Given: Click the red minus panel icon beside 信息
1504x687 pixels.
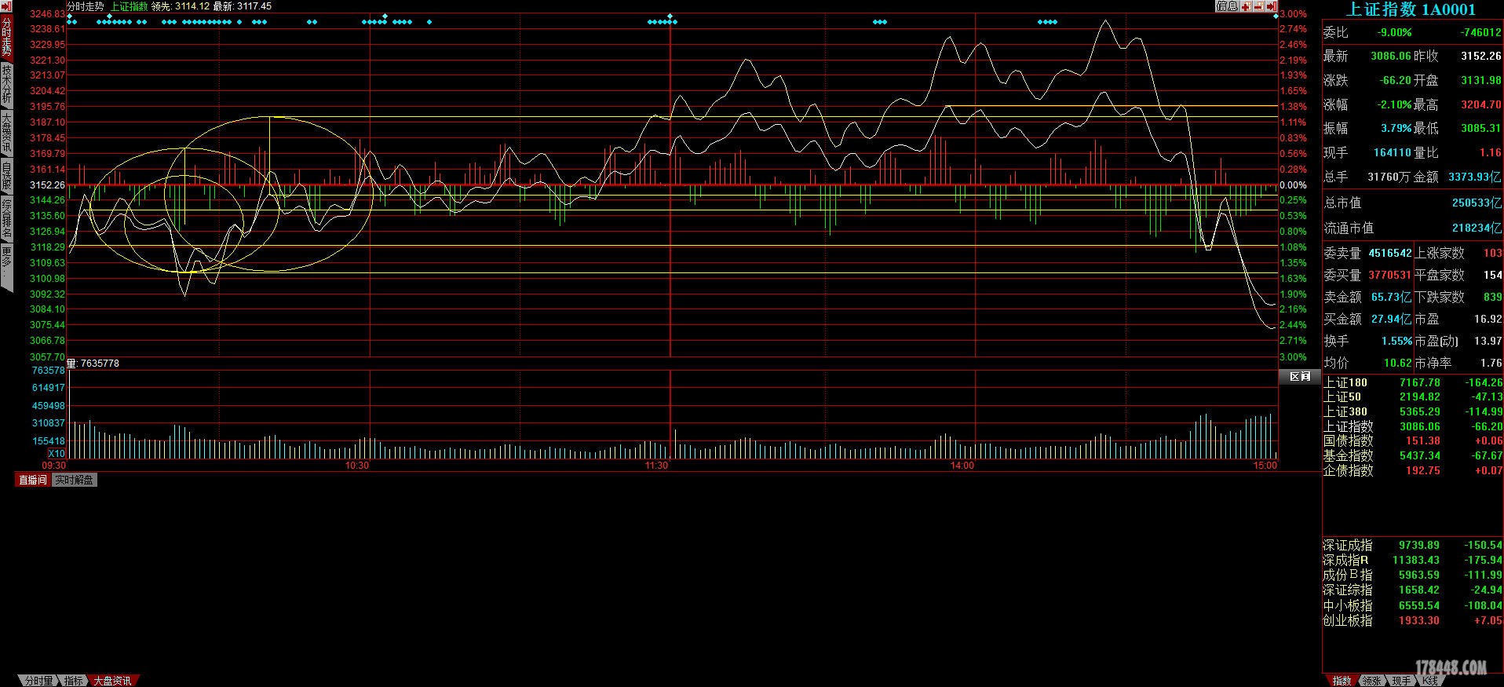Looking at the screenshot, I should 1259,6.
